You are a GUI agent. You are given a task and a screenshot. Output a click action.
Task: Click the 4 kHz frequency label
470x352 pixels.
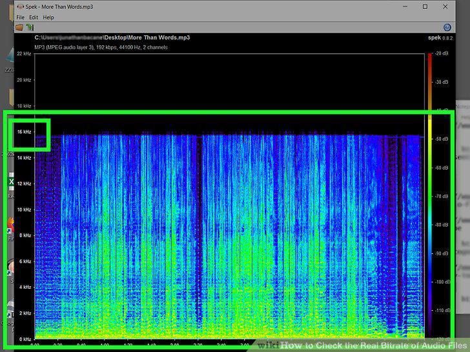pos(25,287)
